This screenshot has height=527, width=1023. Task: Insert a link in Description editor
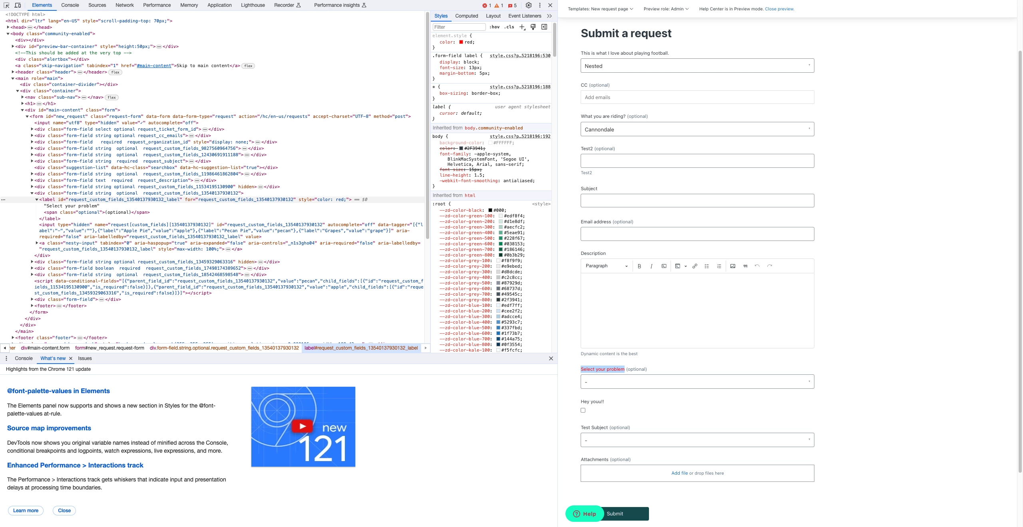tap(695, 266)
